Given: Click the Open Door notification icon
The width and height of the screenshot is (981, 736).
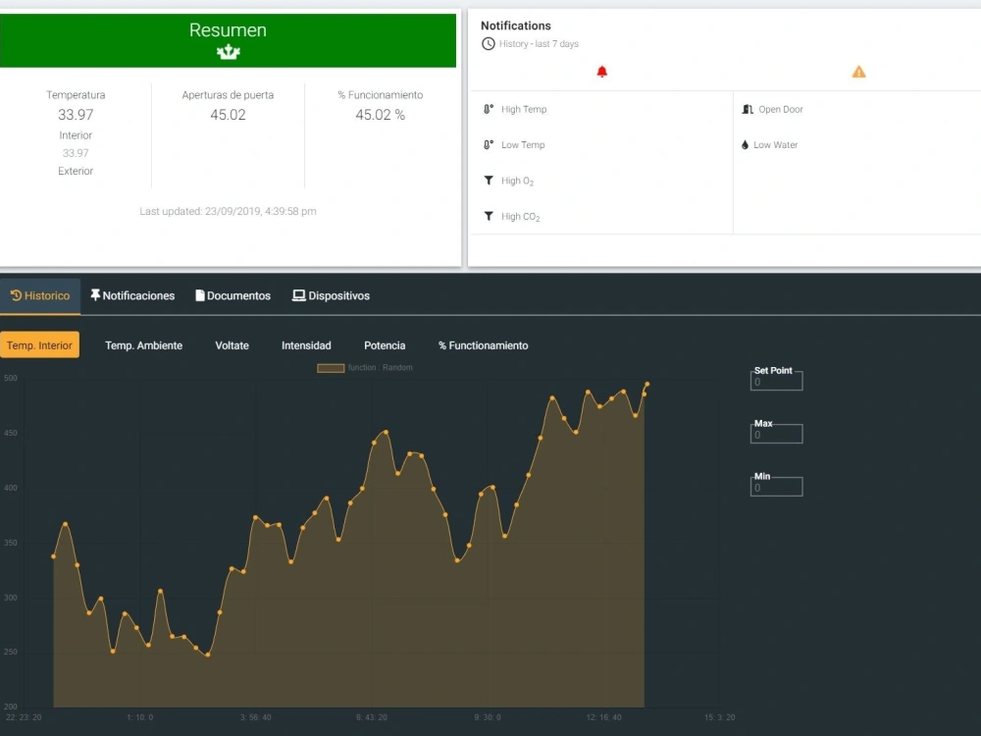Looking at the screenshot, I should click(x=748, y=109).
